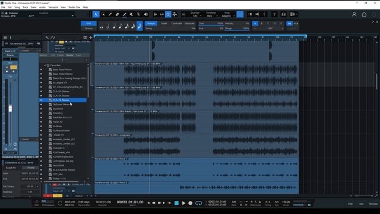Toggle the yellow Solo button in channel strip
380x214 pixels.
point(14,67)
